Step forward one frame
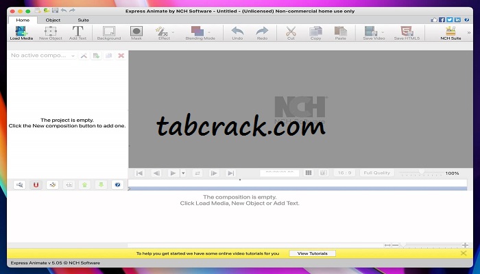480x274 pixels. pos(214,173)
